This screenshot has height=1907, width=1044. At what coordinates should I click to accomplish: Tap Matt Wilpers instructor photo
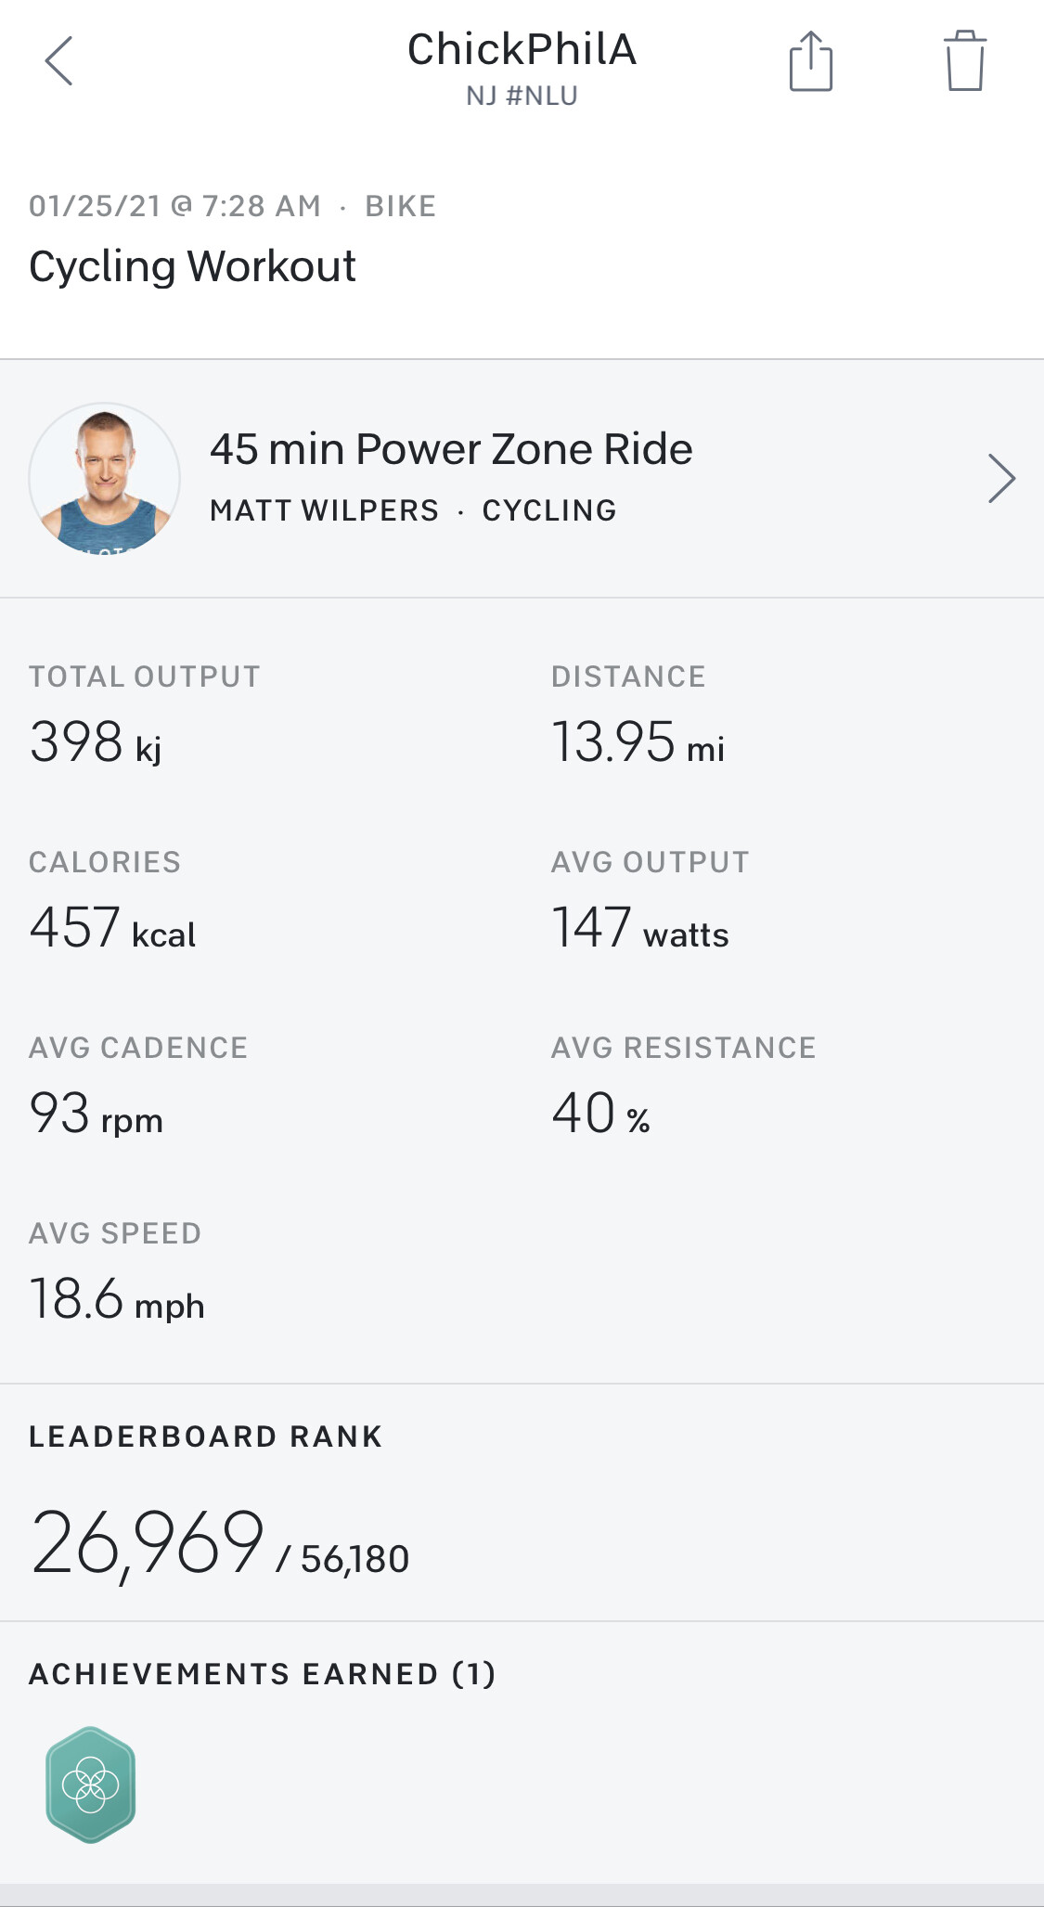(x=104, y=478)
